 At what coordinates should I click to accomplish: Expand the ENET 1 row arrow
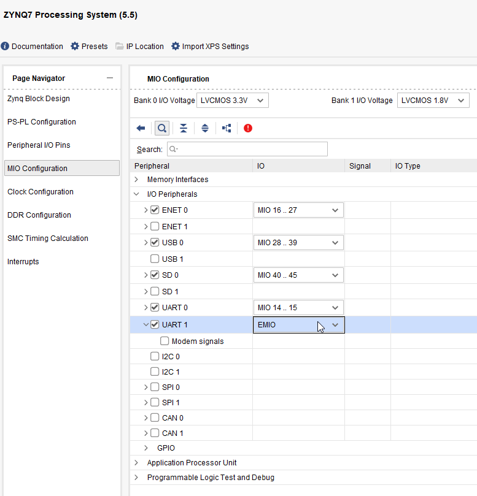[145, 226]
